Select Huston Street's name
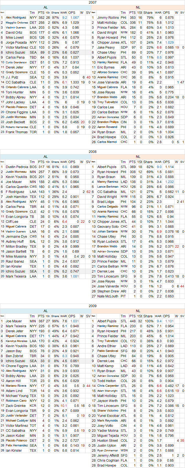The width and height of the screenshot is (185, 468). pos(108,441)
